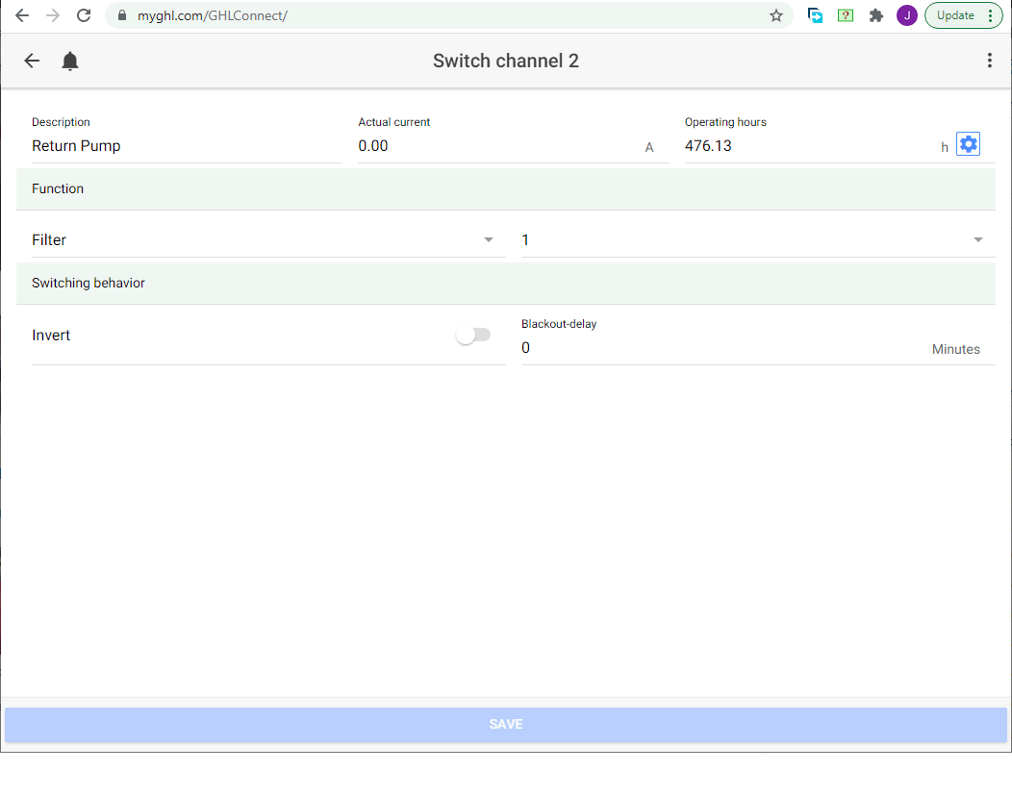Open the filter number dropdown showing 1
The height and width of the screenshot is (796, 1012).
756,240
